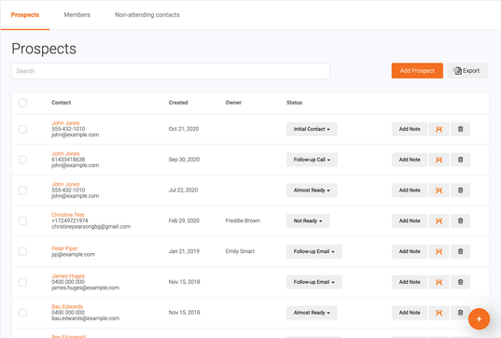Open Bau Edwards contact link
The height and width of the screenshot is (338, 501).
point(67,306)
